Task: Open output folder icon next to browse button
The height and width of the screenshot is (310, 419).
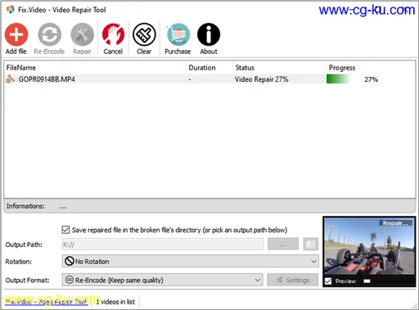Action: tap(311, 244)
